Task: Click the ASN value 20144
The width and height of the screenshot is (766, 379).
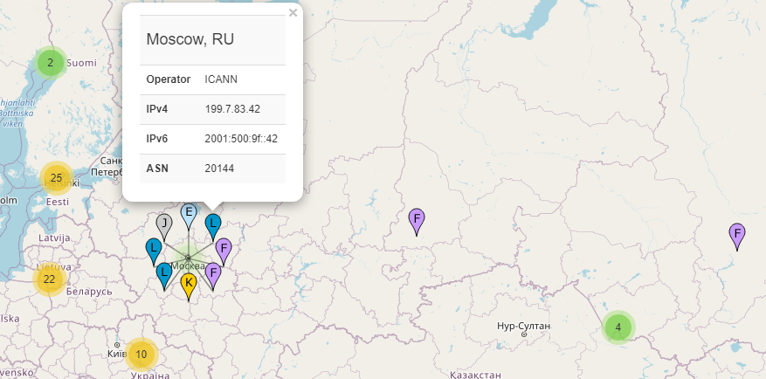Action: pyautogui.click(x=219, y=169)
